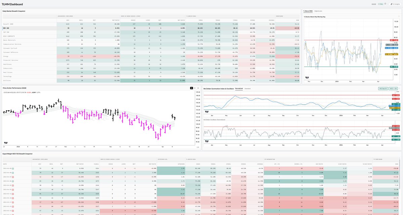Screen dimensions: 403x215
Task: Click the green arrow icon beside date 2026-04-09
Action: 13,168
